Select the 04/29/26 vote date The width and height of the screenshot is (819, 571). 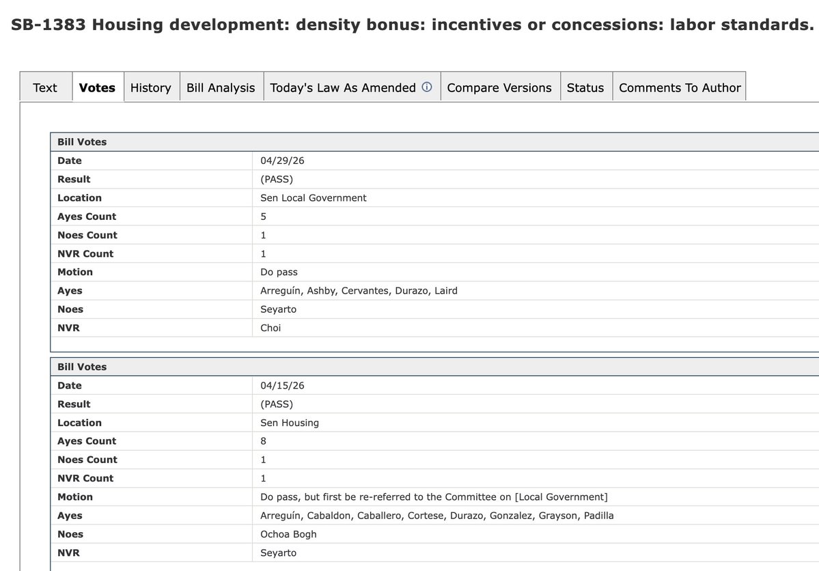(x=282, y=161)
